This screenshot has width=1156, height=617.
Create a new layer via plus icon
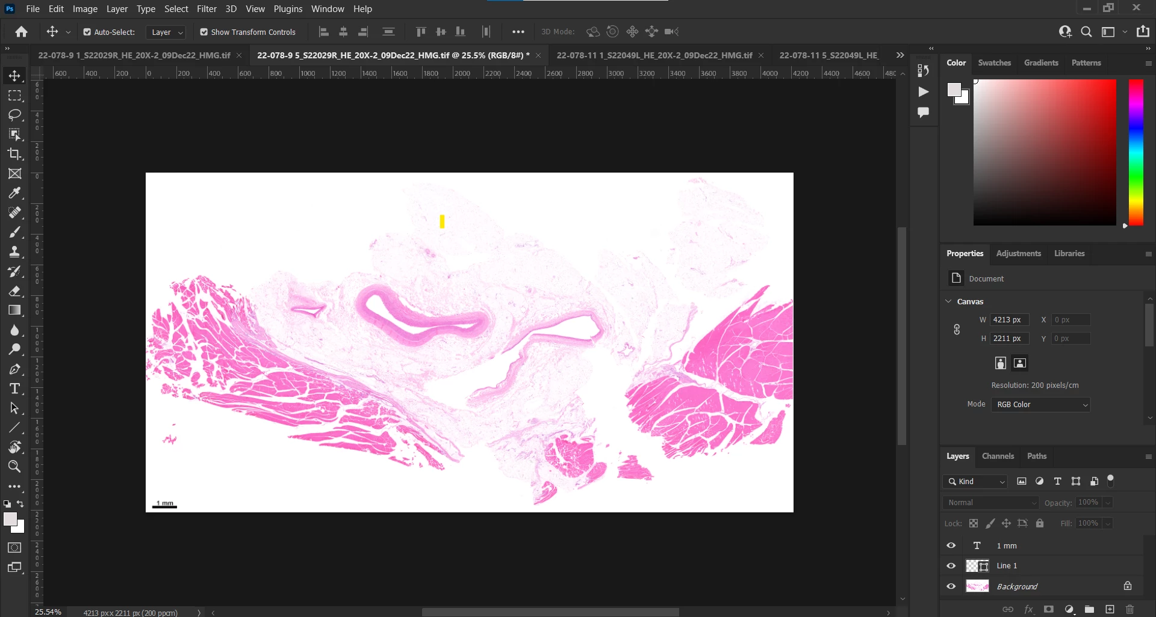[1110, 609]
